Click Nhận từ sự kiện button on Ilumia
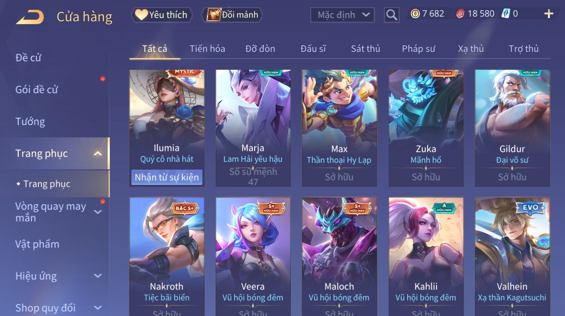The height and width of the screenshot is (316, 565). pyautogui.click(x=167, y=177)
